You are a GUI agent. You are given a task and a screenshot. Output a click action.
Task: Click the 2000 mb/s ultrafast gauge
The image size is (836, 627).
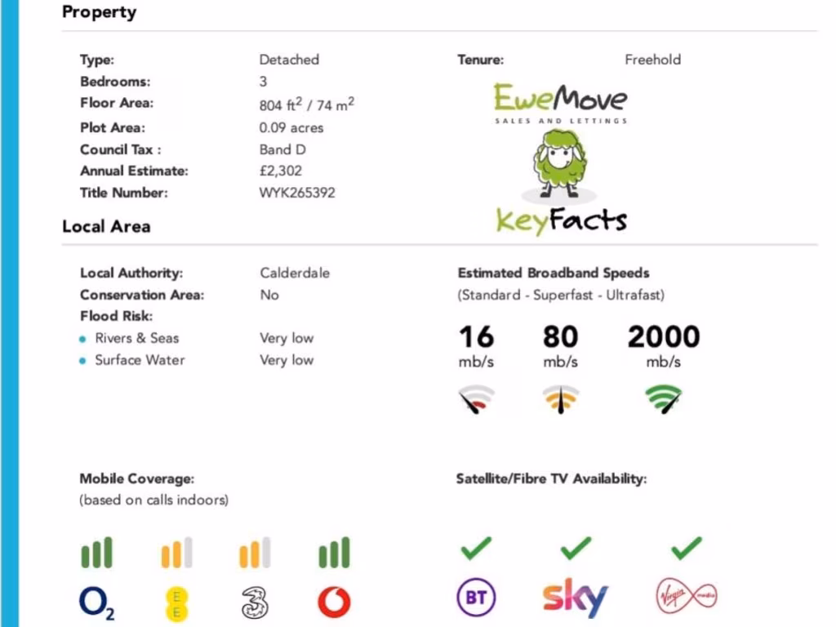(x=664, y=398)
